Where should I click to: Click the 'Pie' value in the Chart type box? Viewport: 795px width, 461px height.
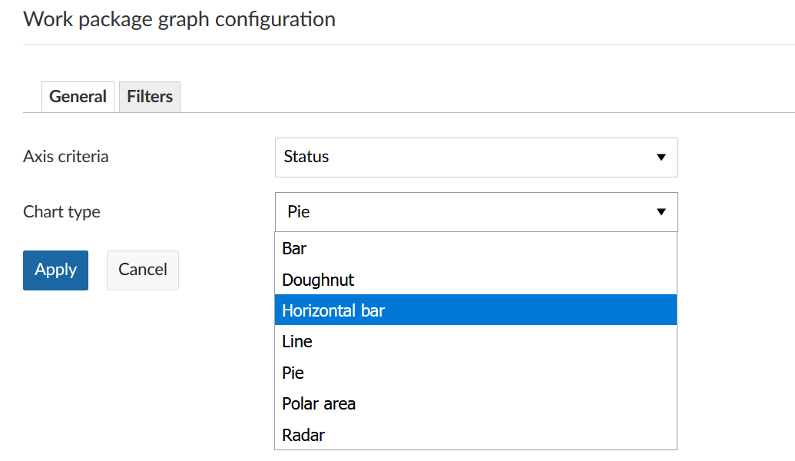298,212
